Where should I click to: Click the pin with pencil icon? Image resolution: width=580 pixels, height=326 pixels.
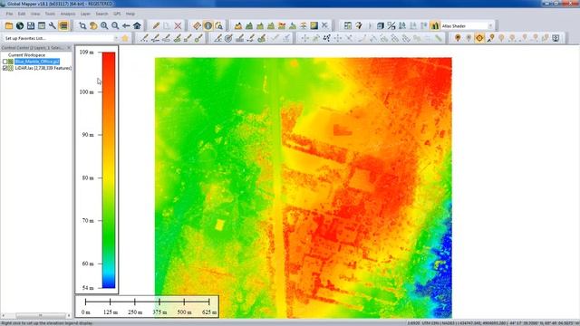pos(490,38)
